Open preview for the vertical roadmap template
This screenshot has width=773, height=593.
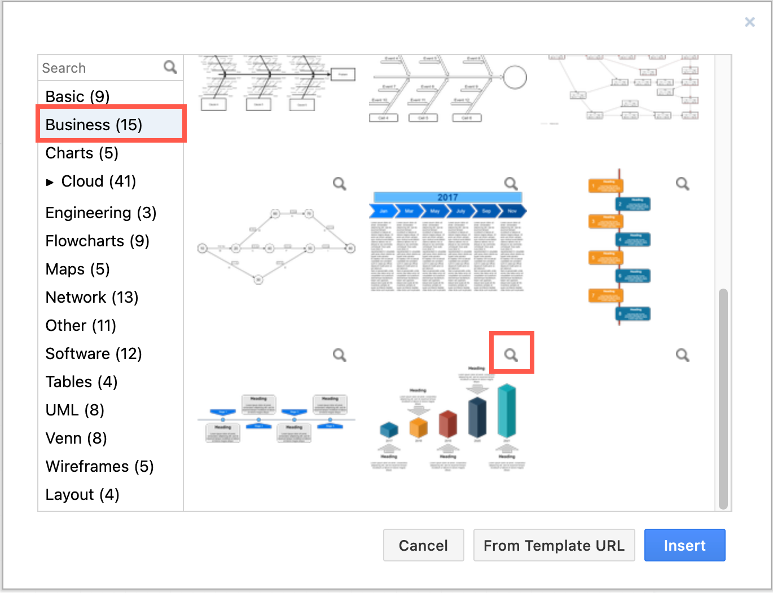coord(682,183)
